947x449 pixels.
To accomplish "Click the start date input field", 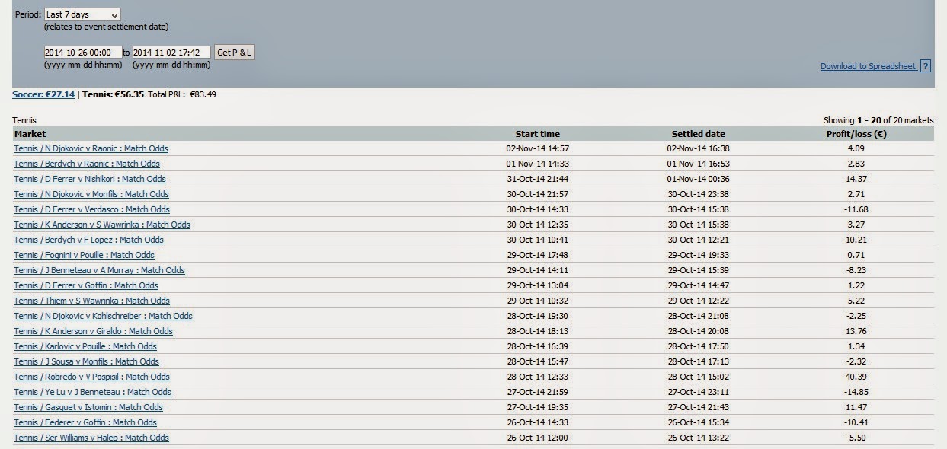I will pos(83,53).
